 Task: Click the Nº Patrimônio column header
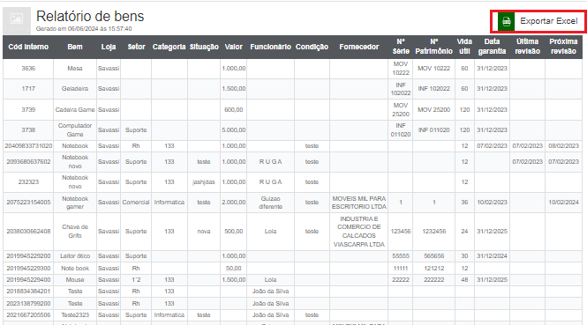click(434, 47)
